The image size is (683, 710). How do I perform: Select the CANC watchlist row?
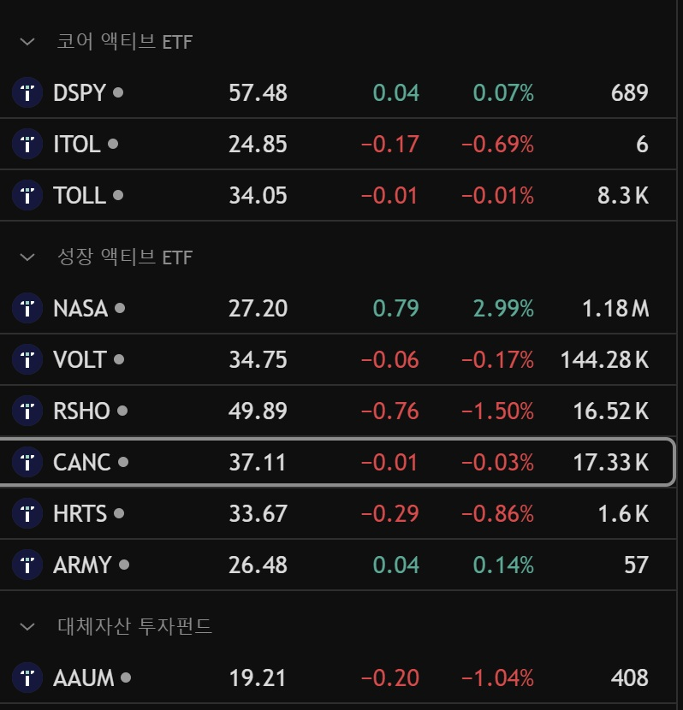click(337, 462)
